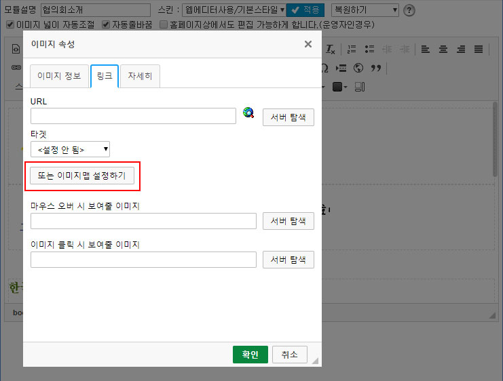Open the background color swatch picker

point(340,87)
